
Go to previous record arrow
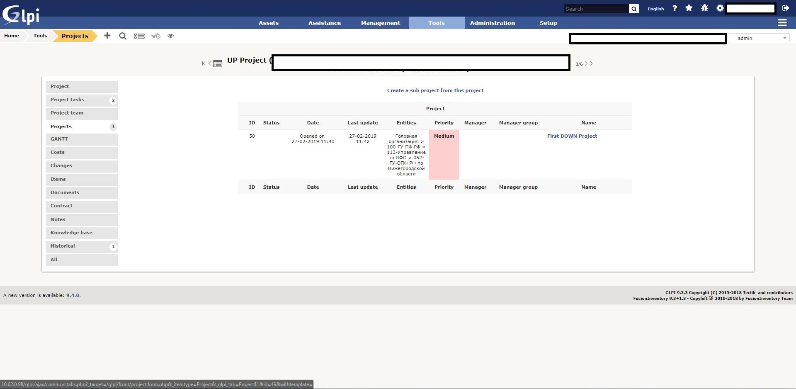210,63
